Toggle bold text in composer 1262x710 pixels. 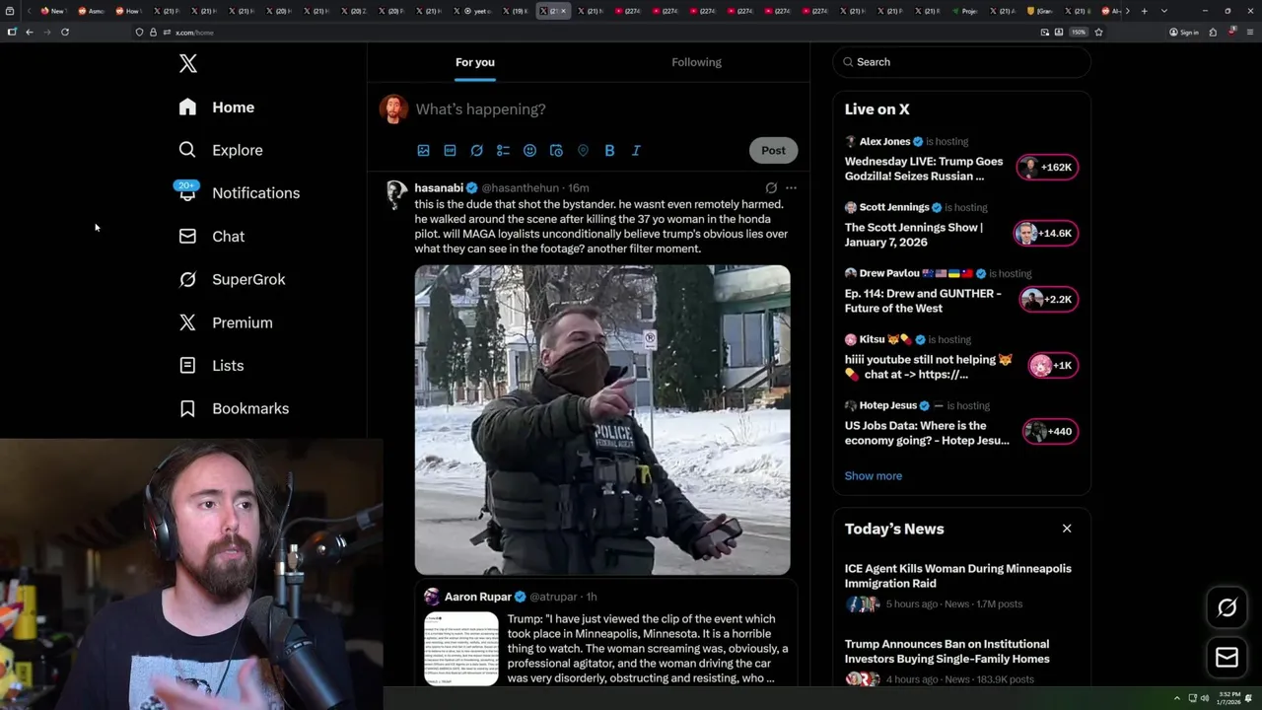[609, 151]
